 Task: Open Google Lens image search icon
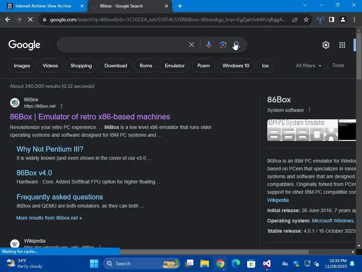[223, 45]
